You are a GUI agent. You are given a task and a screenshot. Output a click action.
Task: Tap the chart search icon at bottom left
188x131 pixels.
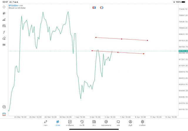coord(4,107)
